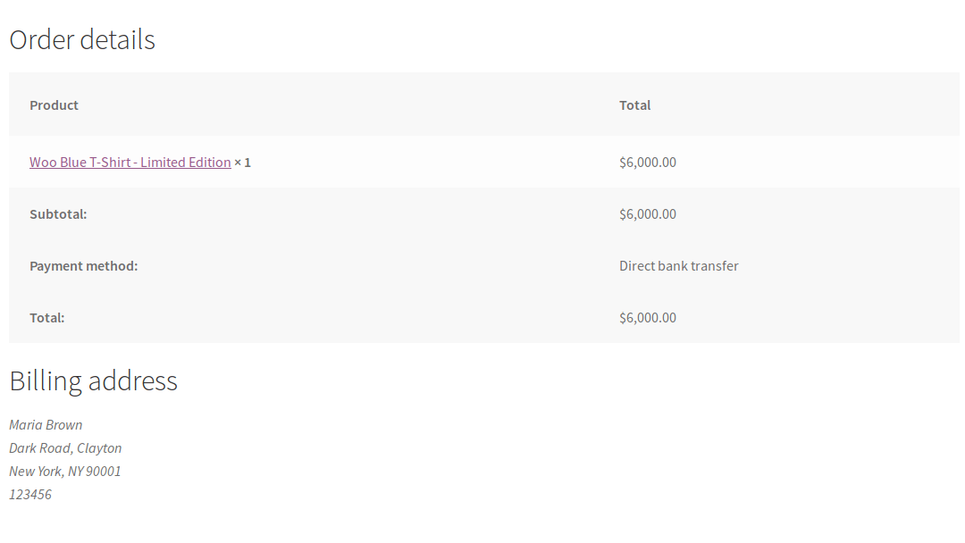This screenshot has width=965, height=543.
Task: Select the subtotal amount of $6,000.00
Action: (x=648, y=213)
